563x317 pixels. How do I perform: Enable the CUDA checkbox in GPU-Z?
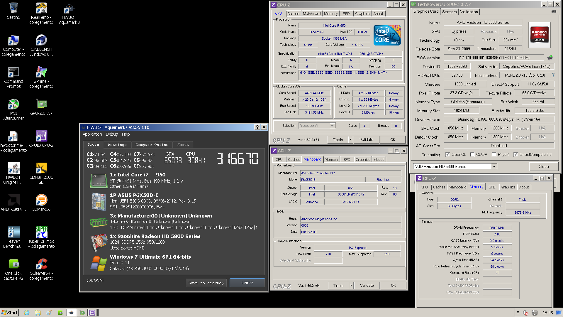point(472,154)
